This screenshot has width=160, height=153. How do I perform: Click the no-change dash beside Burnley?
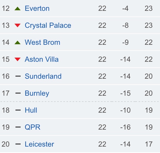[18, 93]
